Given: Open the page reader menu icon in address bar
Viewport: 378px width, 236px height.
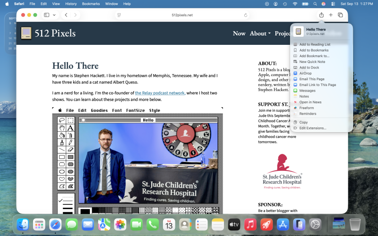Looking at the screenshot, I should click(x=119, y=15).
